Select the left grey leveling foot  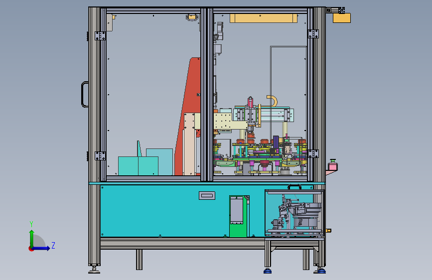click(x=94, y=270)
